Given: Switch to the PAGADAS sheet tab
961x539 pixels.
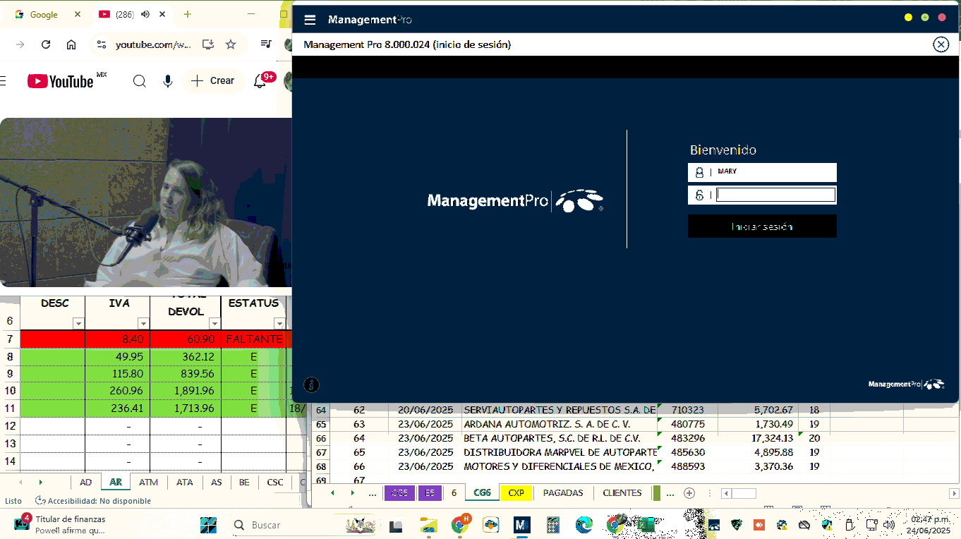Looking at the screenshot, I should pyautogui.click(x=562, y=493).
